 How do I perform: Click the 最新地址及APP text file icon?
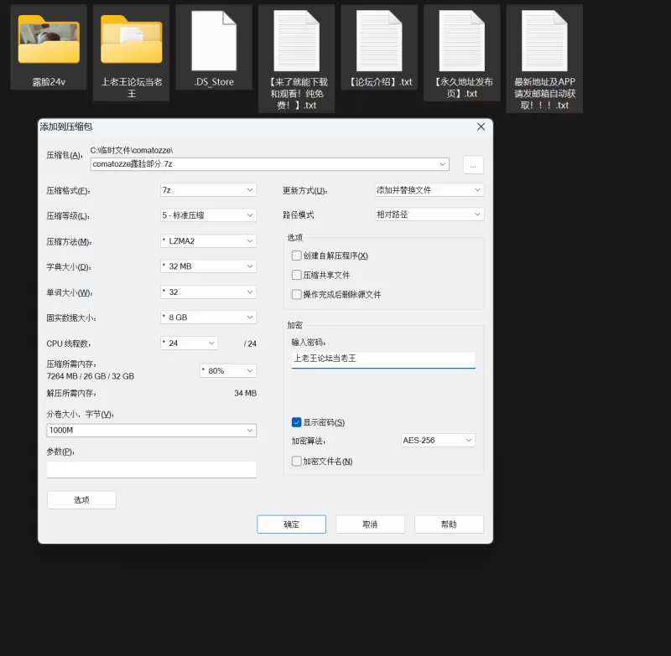[544, 40]
